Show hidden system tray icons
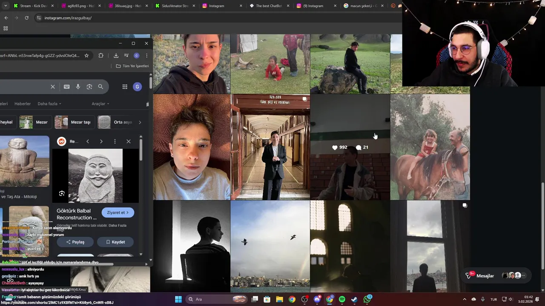Image resolution: width=545 pixels, height=306 pixels. click(x=465, y=299)
